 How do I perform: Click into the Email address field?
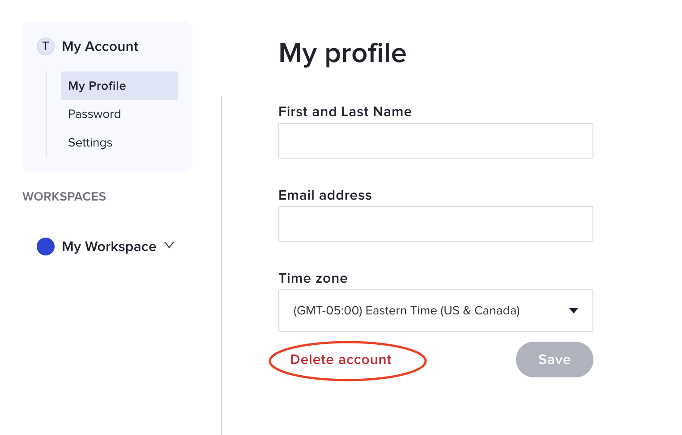pyautogui.click(x=435, y=224)
